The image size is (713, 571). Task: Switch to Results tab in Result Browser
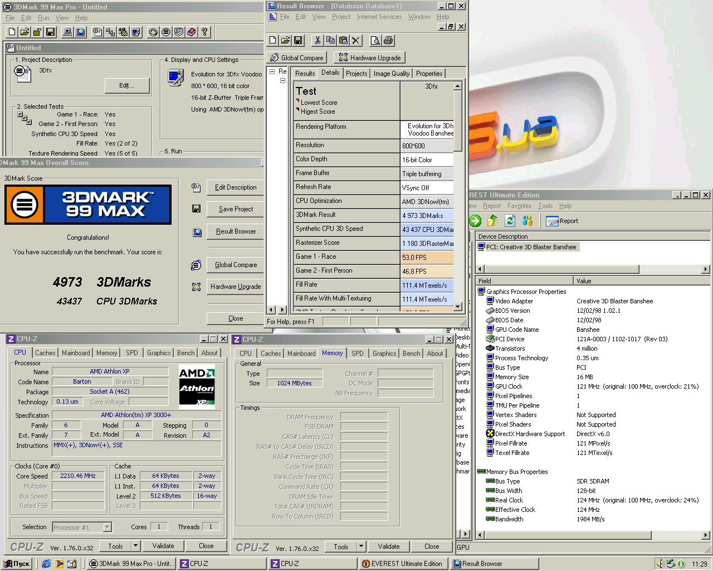click(305, 74)
